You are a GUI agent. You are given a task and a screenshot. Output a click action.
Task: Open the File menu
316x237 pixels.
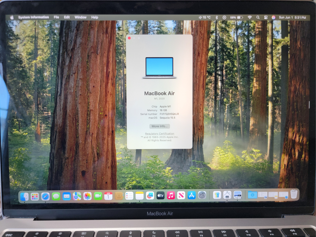pos(56,17)
